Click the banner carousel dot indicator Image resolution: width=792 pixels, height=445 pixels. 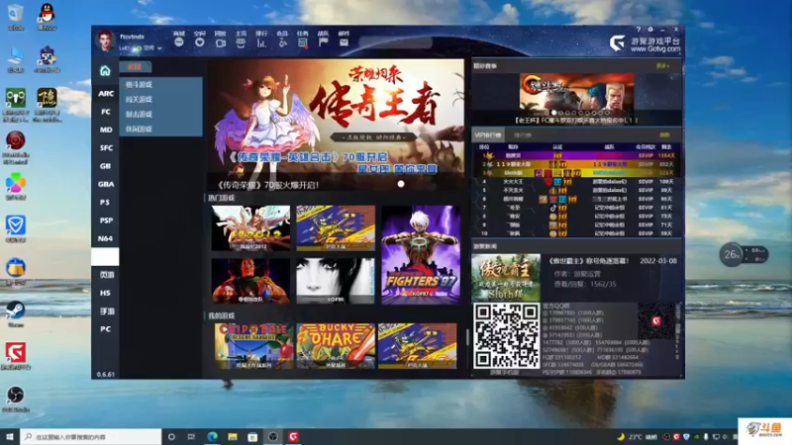coord(401,184)
